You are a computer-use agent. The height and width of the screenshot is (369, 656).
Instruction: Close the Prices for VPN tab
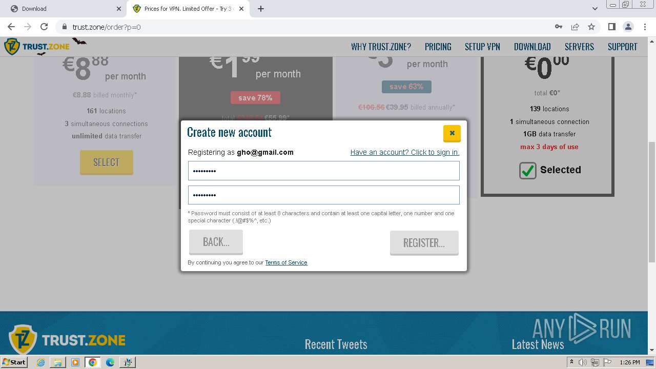click(242, 9)
